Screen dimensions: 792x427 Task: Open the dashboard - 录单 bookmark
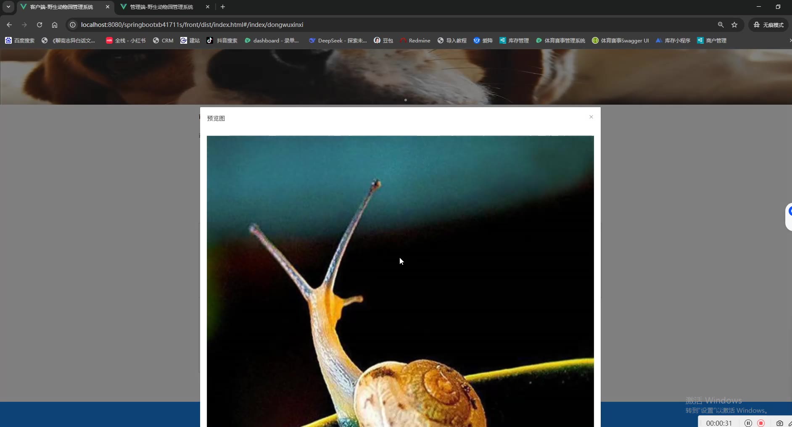coord(272,40)
